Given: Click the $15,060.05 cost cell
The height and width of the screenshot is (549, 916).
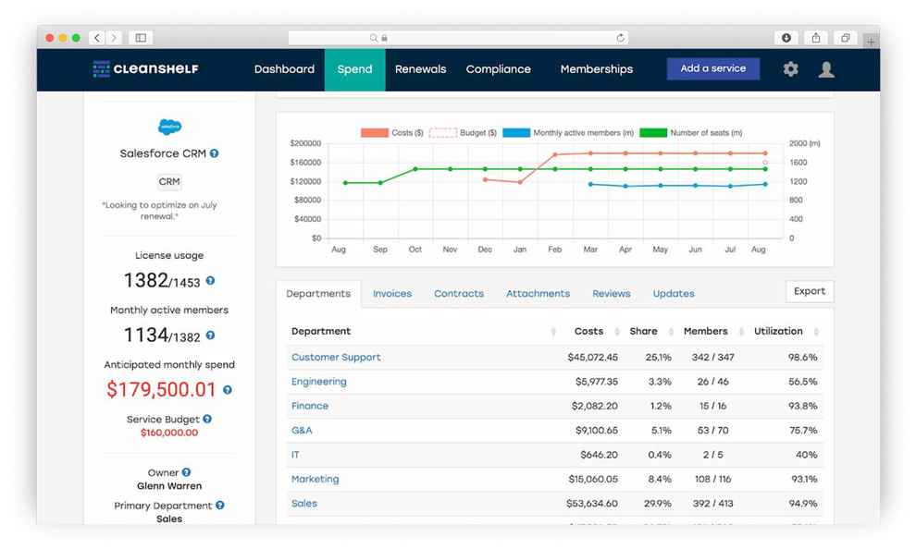Looking at the screenshot, I should coord(593,479).
